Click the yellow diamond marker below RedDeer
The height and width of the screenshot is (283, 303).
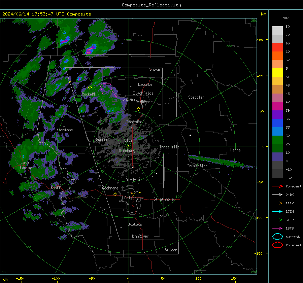point(138,109)
